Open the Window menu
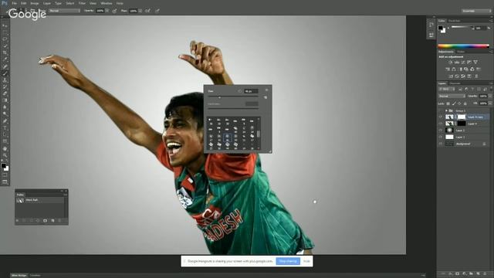494x278 pixels. pos(107,3)
